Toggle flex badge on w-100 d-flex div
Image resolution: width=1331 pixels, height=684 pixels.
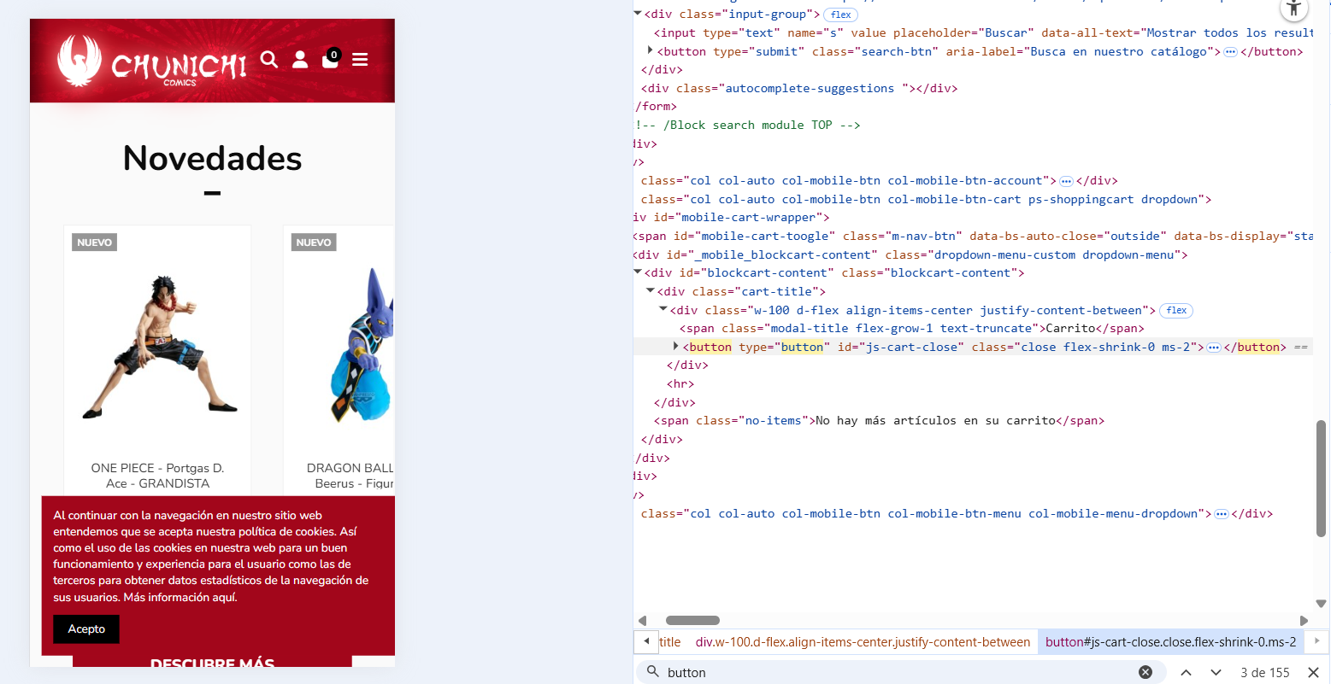coord(1176,311)
